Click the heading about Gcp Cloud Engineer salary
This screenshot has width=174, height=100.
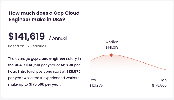[x=44, y=16]
